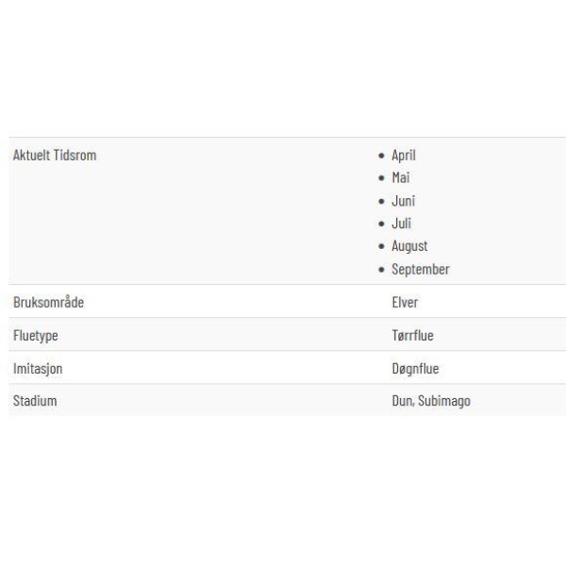Click the Juli list entry
Screen dimensions: 566x566
[x=402, y=224]
